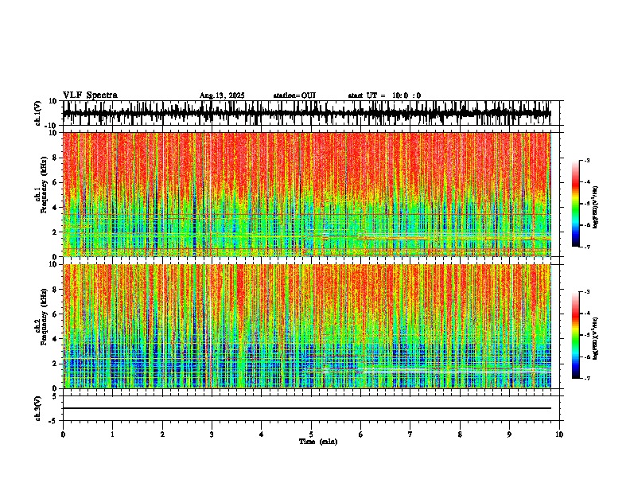Click the date label "Aug.13, 2025"
Viewport: 630px width, 487px height.
222,95
